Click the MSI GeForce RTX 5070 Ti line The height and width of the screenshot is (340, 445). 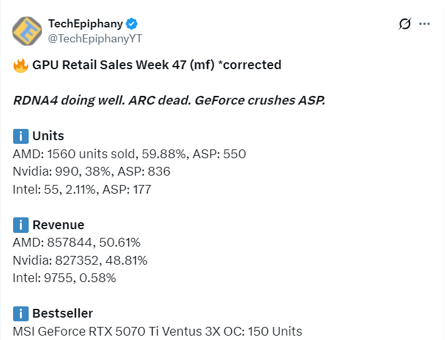157,331
